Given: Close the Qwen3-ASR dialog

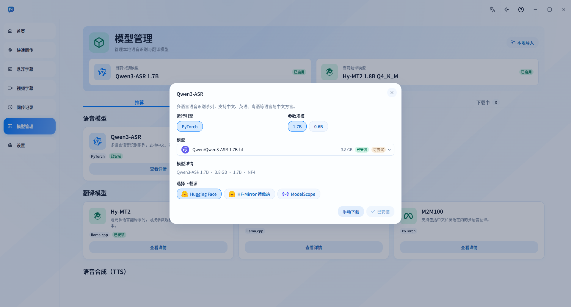Looking at the screenshot, I should [392, 93].
